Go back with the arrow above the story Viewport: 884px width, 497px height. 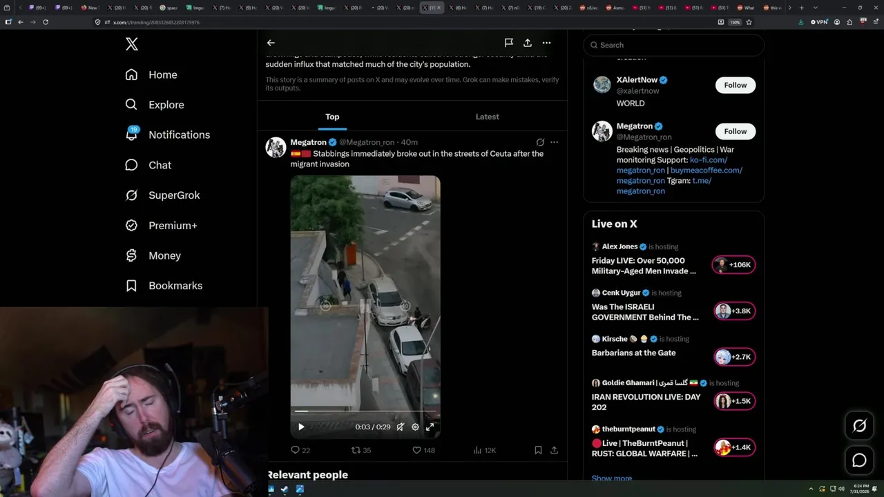pos(271,43)
